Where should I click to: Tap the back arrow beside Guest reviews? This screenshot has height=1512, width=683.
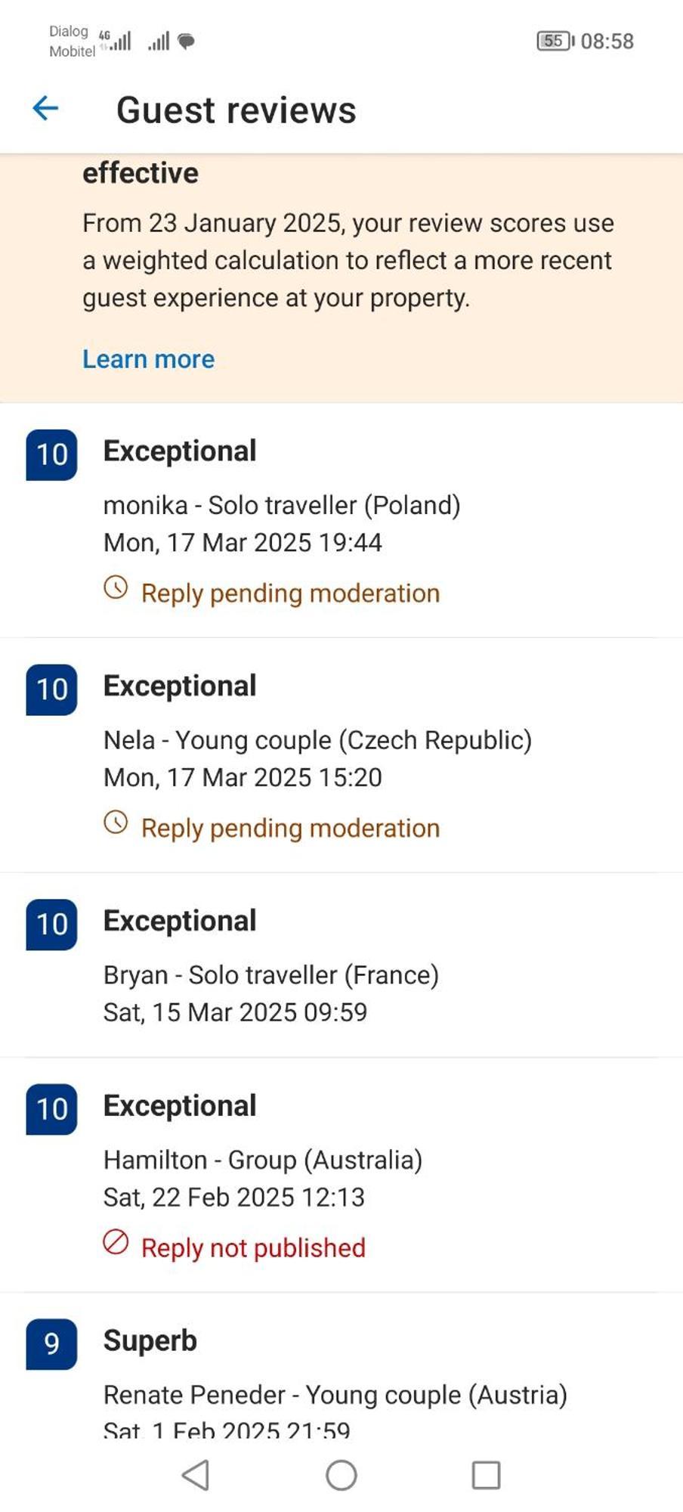pyautogui.click(x=45, y=109)
